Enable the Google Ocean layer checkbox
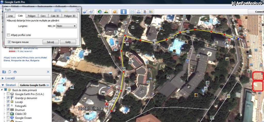The width and height of the screenshot is (264, 122). coord(8,118)
